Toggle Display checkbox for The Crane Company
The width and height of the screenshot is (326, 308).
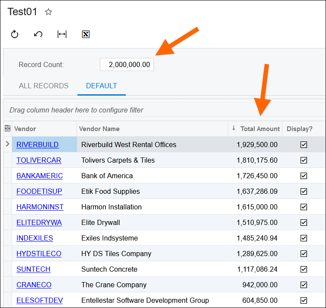tap(304, 285)
